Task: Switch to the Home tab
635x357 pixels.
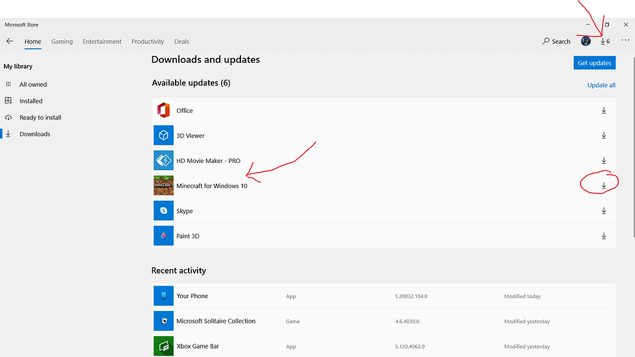Action: 33,41
